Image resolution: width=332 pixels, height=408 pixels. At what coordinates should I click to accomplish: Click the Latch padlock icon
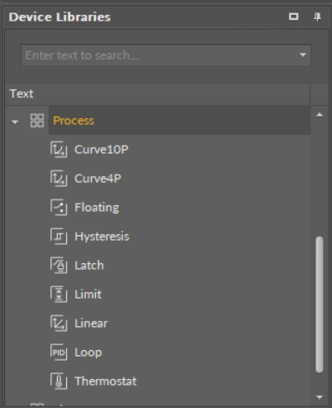59,266
